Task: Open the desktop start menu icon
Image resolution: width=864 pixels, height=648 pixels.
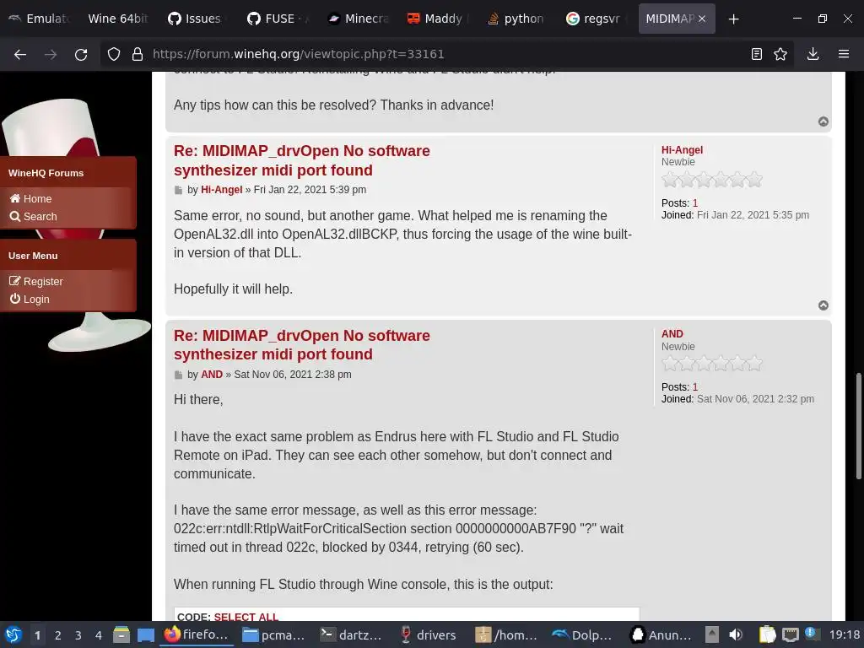Action: [x=13, y=634]
